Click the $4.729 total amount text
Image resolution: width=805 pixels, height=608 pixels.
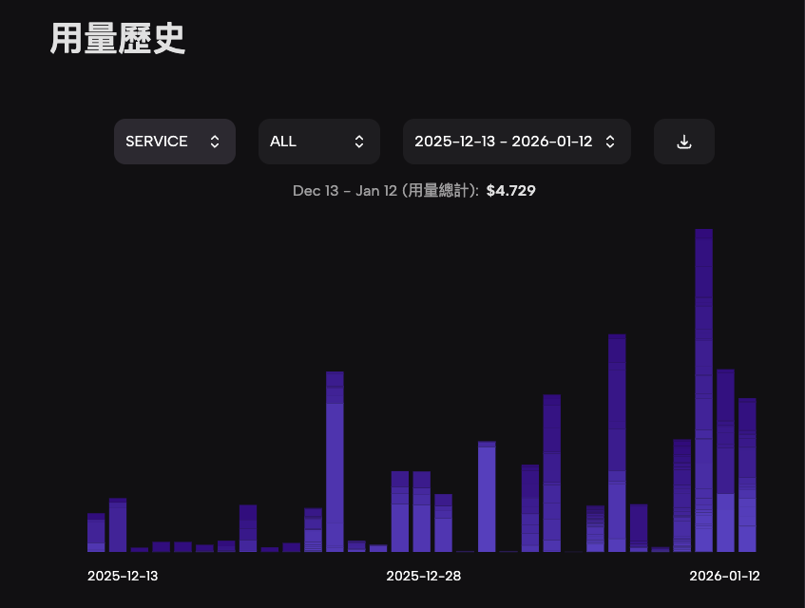(511, 190)
